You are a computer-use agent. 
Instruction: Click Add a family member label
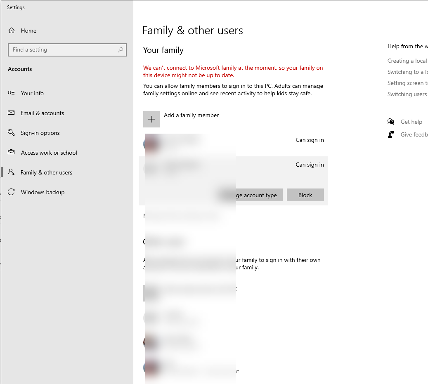191,115
